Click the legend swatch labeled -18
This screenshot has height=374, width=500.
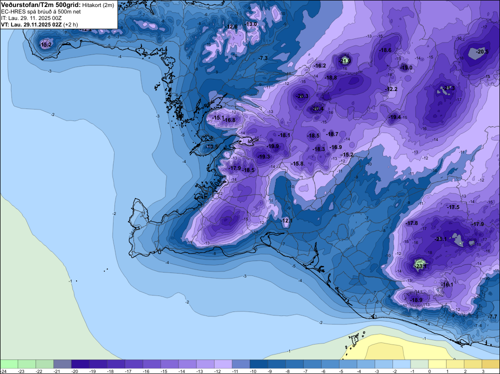point(116,364)
